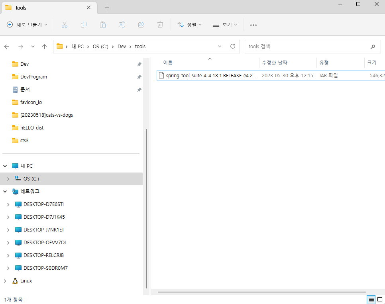Collapse the 내 PC tree node

pos(5,166)
